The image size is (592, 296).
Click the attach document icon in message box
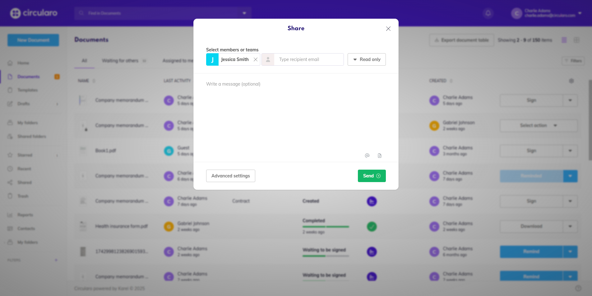[x=380, y=156]
